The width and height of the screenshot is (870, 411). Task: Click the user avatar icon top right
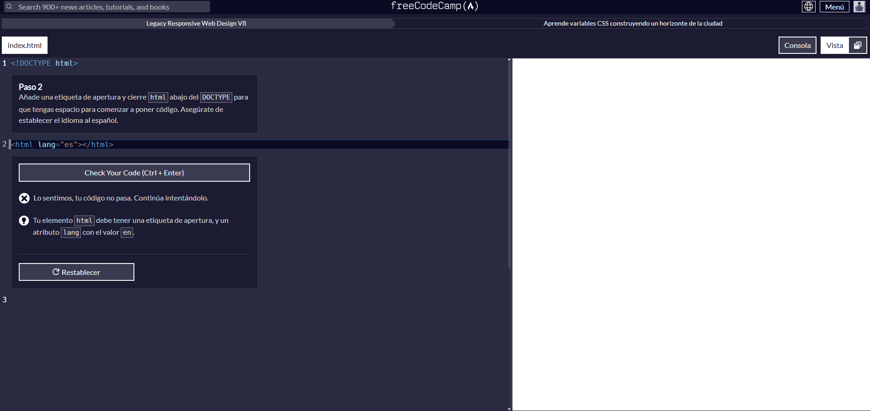click(x=859, y=7)
